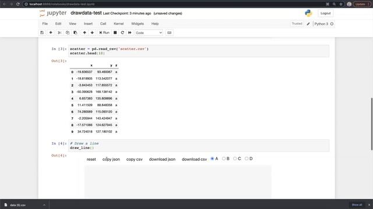Click Show all downloads
Screen dimensions: 373x209
coord(357,205)
